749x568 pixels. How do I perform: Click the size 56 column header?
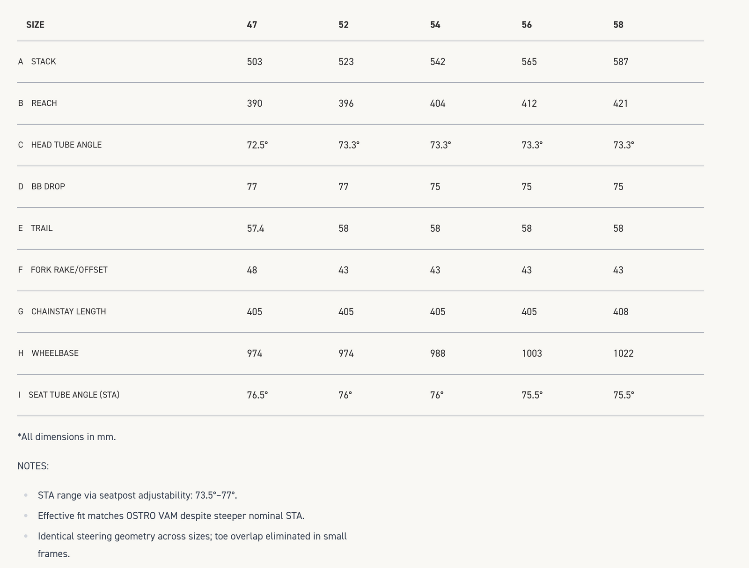[x=527, y=25]
